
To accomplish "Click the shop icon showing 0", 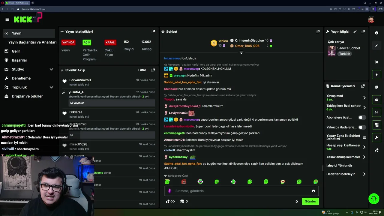I will coord(184,201).
